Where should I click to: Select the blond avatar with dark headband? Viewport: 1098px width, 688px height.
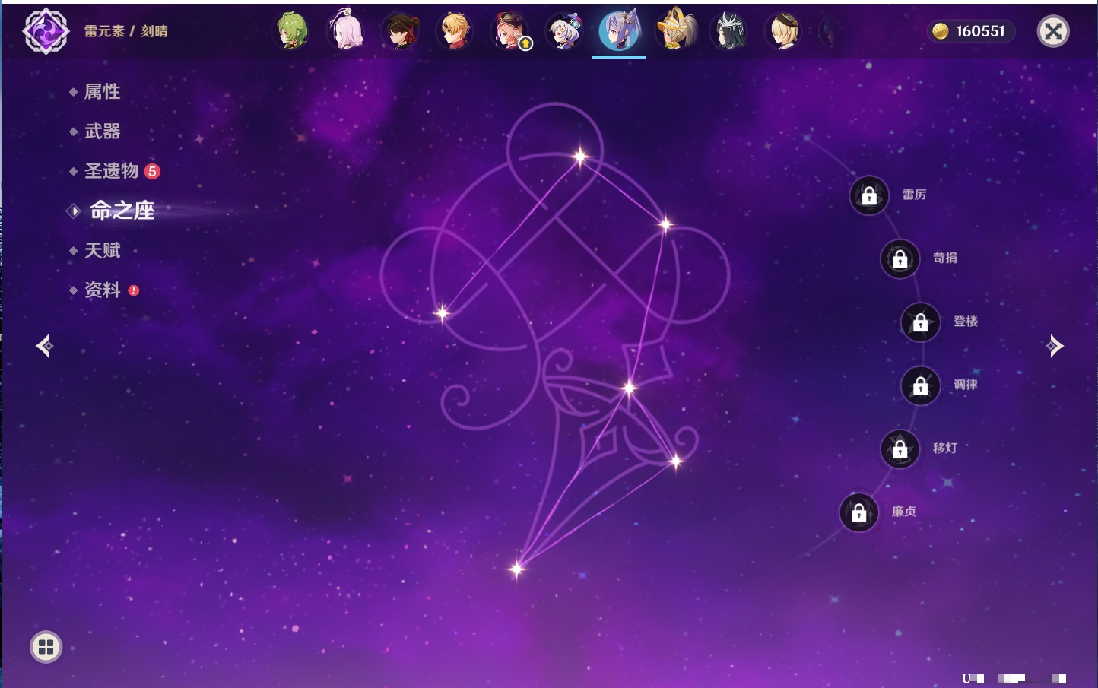pyautogui.click(x=783, y=31)
